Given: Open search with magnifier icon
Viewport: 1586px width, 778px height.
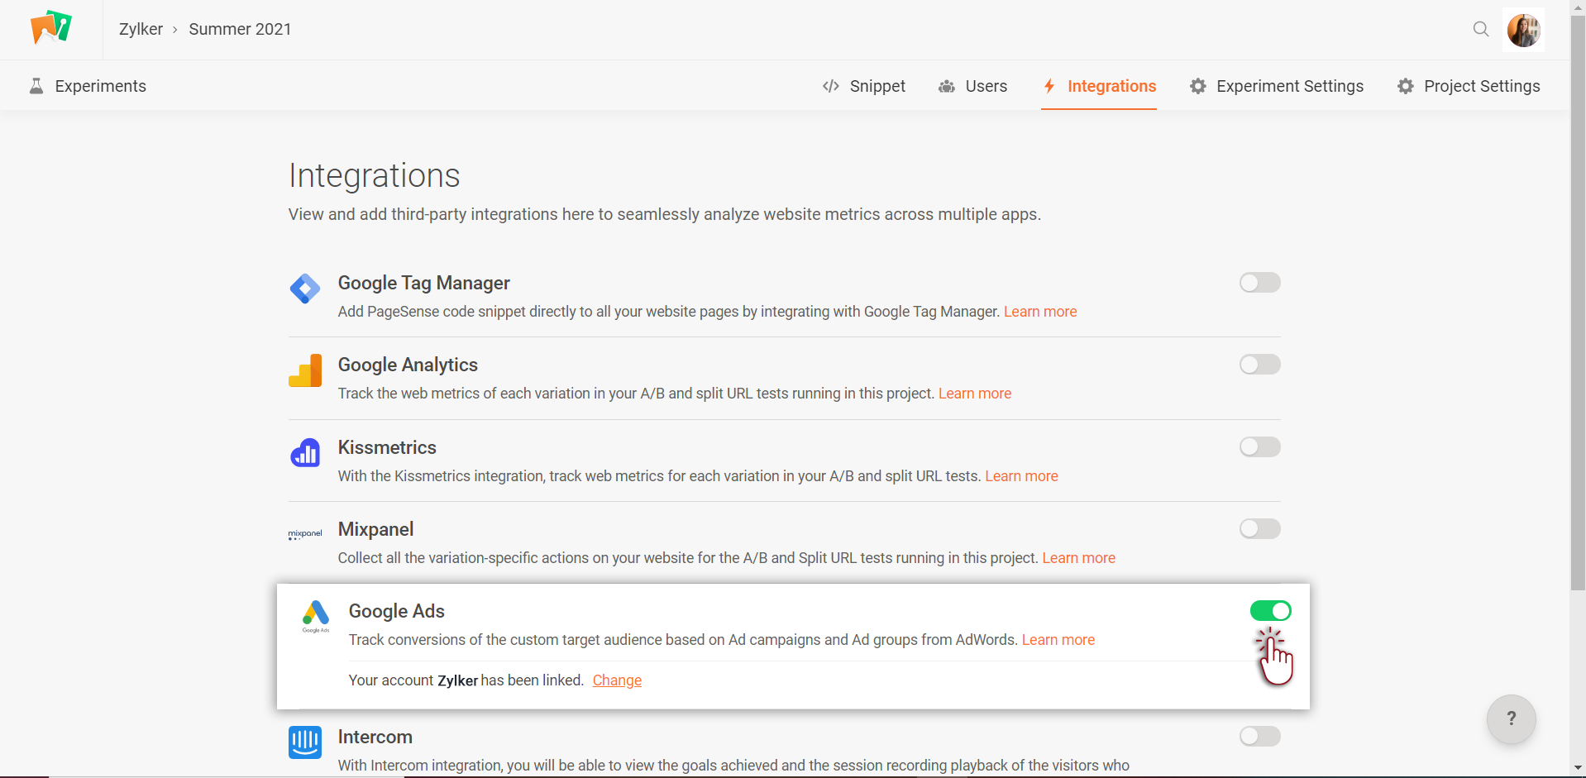Looking at the screenshot, I should pyautogui.click(x=1480, y=30).
